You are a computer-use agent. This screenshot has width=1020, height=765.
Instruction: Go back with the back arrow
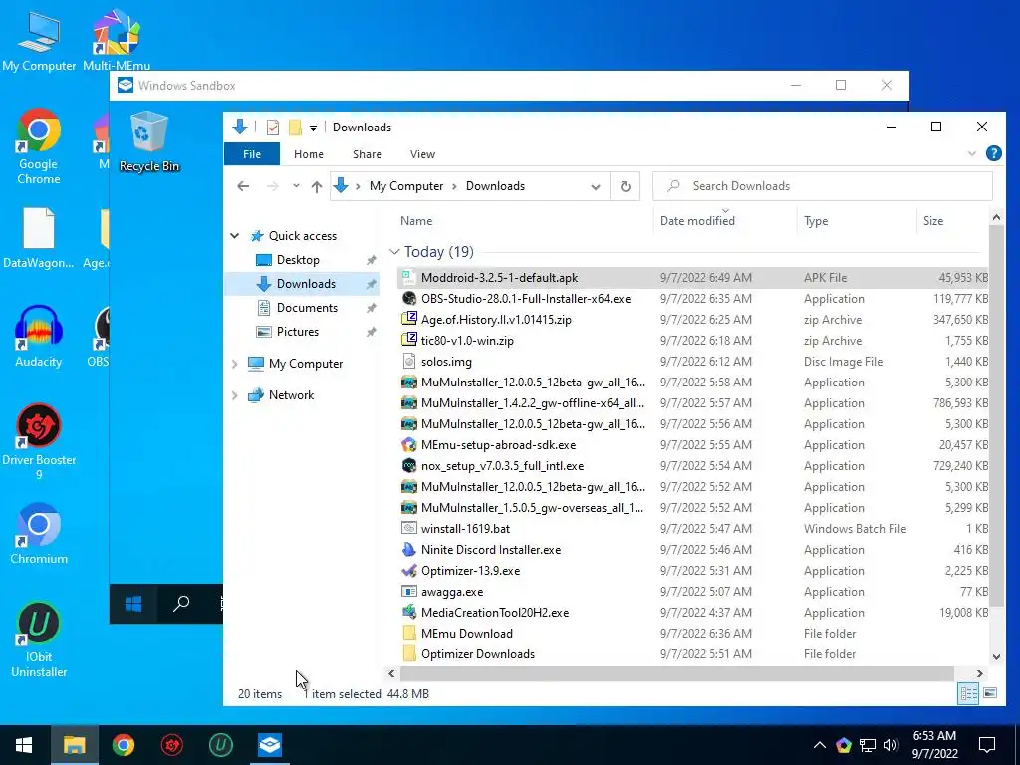click(243, 186)
